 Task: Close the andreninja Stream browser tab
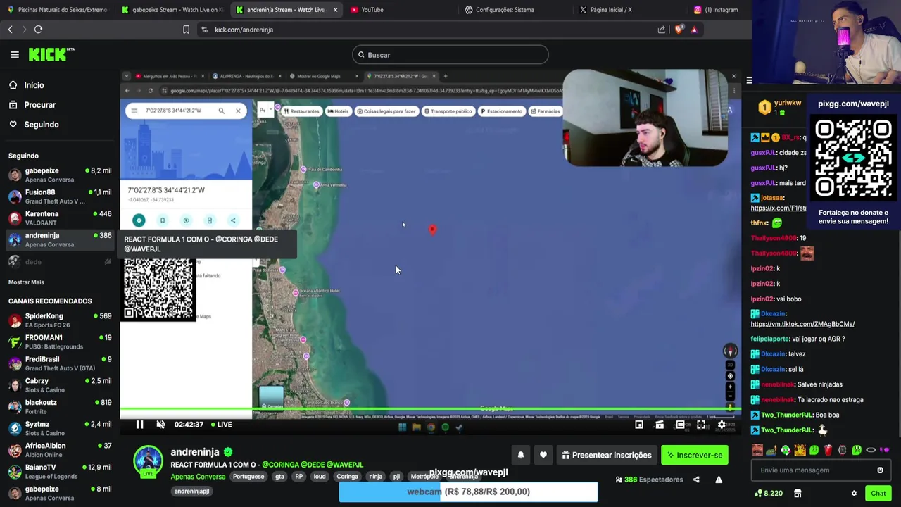click(x=335, y=10)
